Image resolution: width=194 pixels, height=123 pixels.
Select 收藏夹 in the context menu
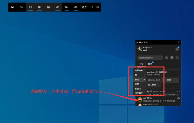pos(140,89)
